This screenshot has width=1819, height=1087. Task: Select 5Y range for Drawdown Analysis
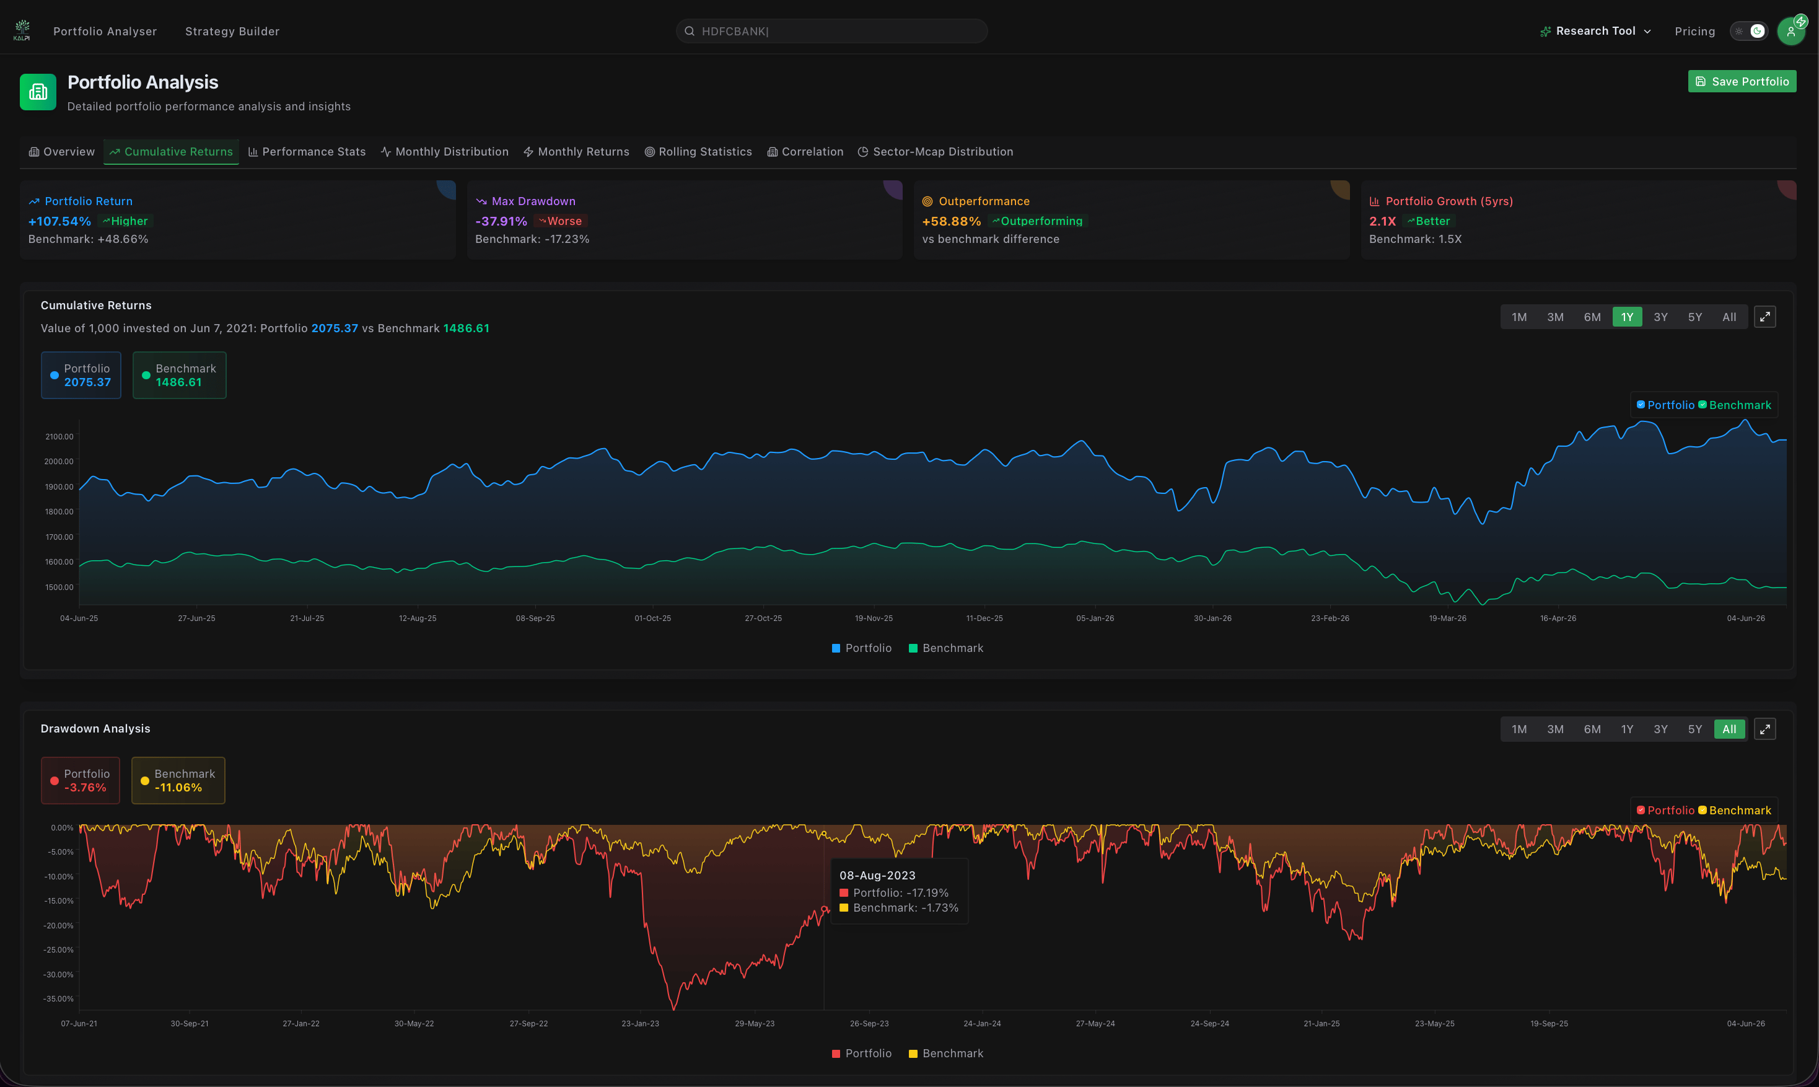1694,729
